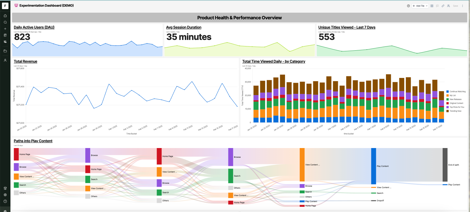Open the three-dot overflow menu
This screenshot has width=470, height=212.
463,6
